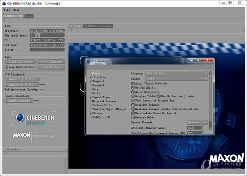Open the Render Threads dropdown
Image resolution: width=247 pixels, height=176 pixels.
coord(197,122)
